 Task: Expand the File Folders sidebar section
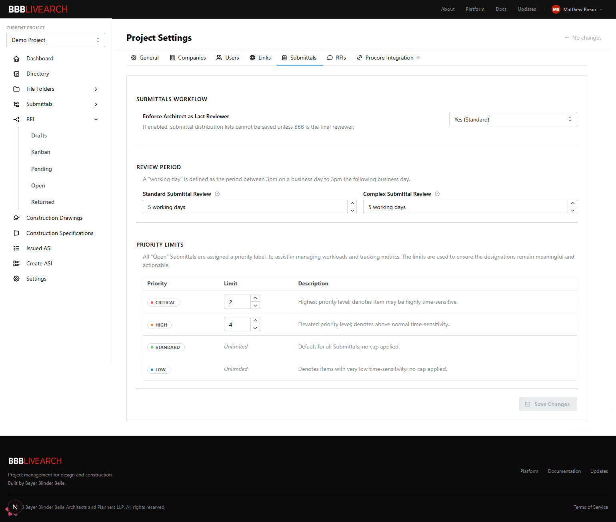pos(96,89)
